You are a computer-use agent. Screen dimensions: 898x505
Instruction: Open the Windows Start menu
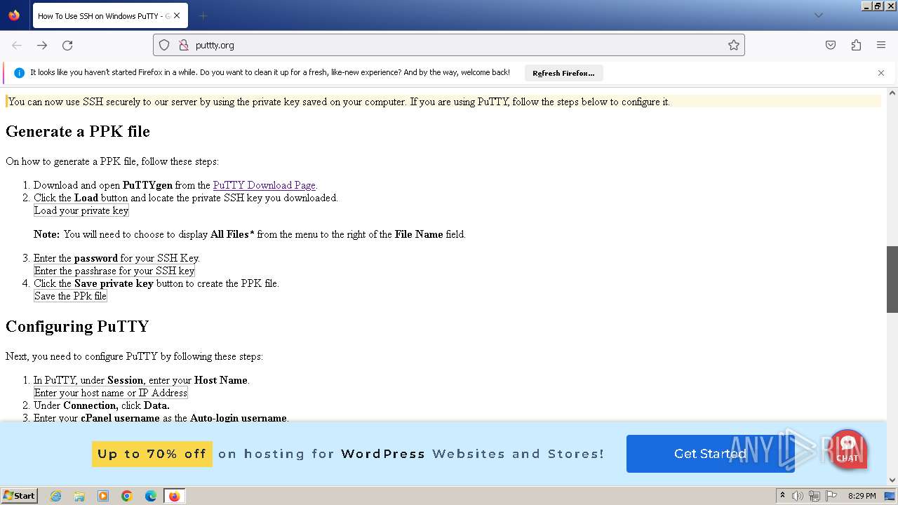(x=20, y=496)
